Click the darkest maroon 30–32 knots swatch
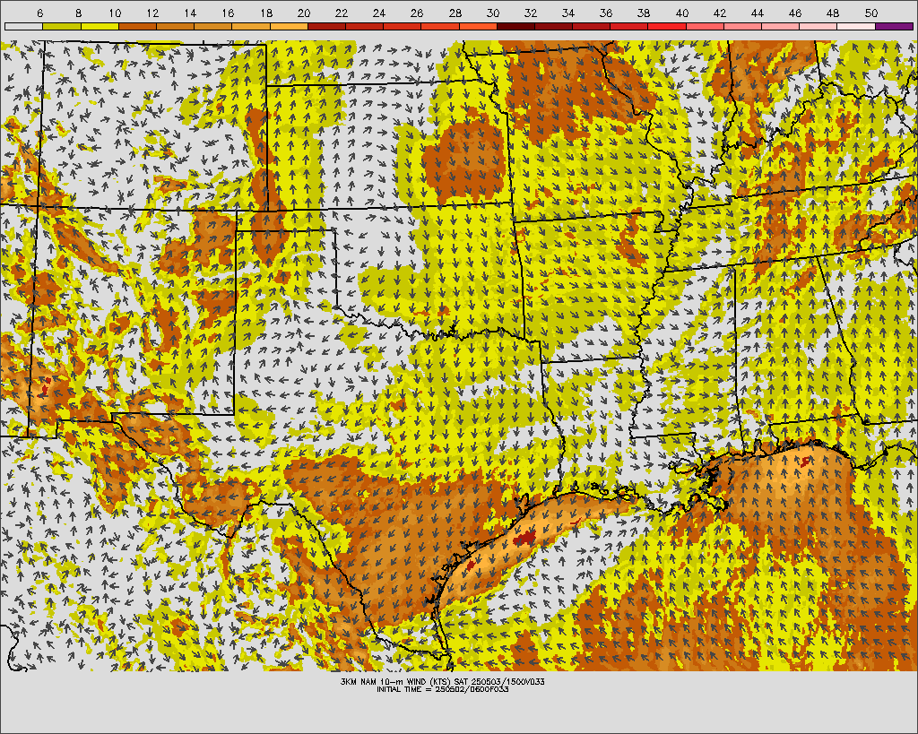 [x=515, y=26]
